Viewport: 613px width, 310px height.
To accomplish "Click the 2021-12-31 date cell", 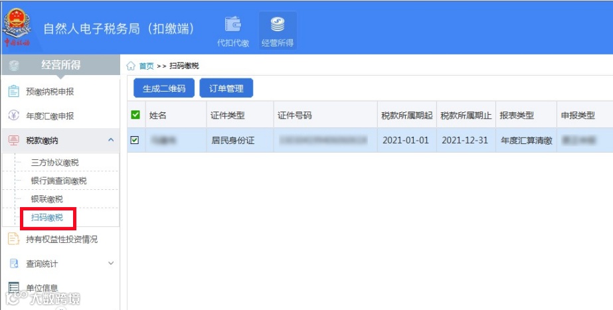I will (x=465, y=140).
